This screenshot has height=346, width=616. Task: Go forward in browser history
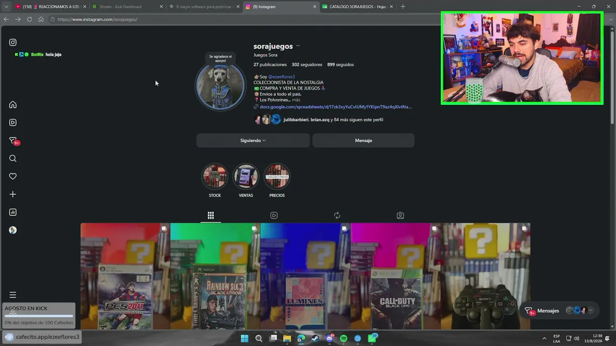[18, 19]
